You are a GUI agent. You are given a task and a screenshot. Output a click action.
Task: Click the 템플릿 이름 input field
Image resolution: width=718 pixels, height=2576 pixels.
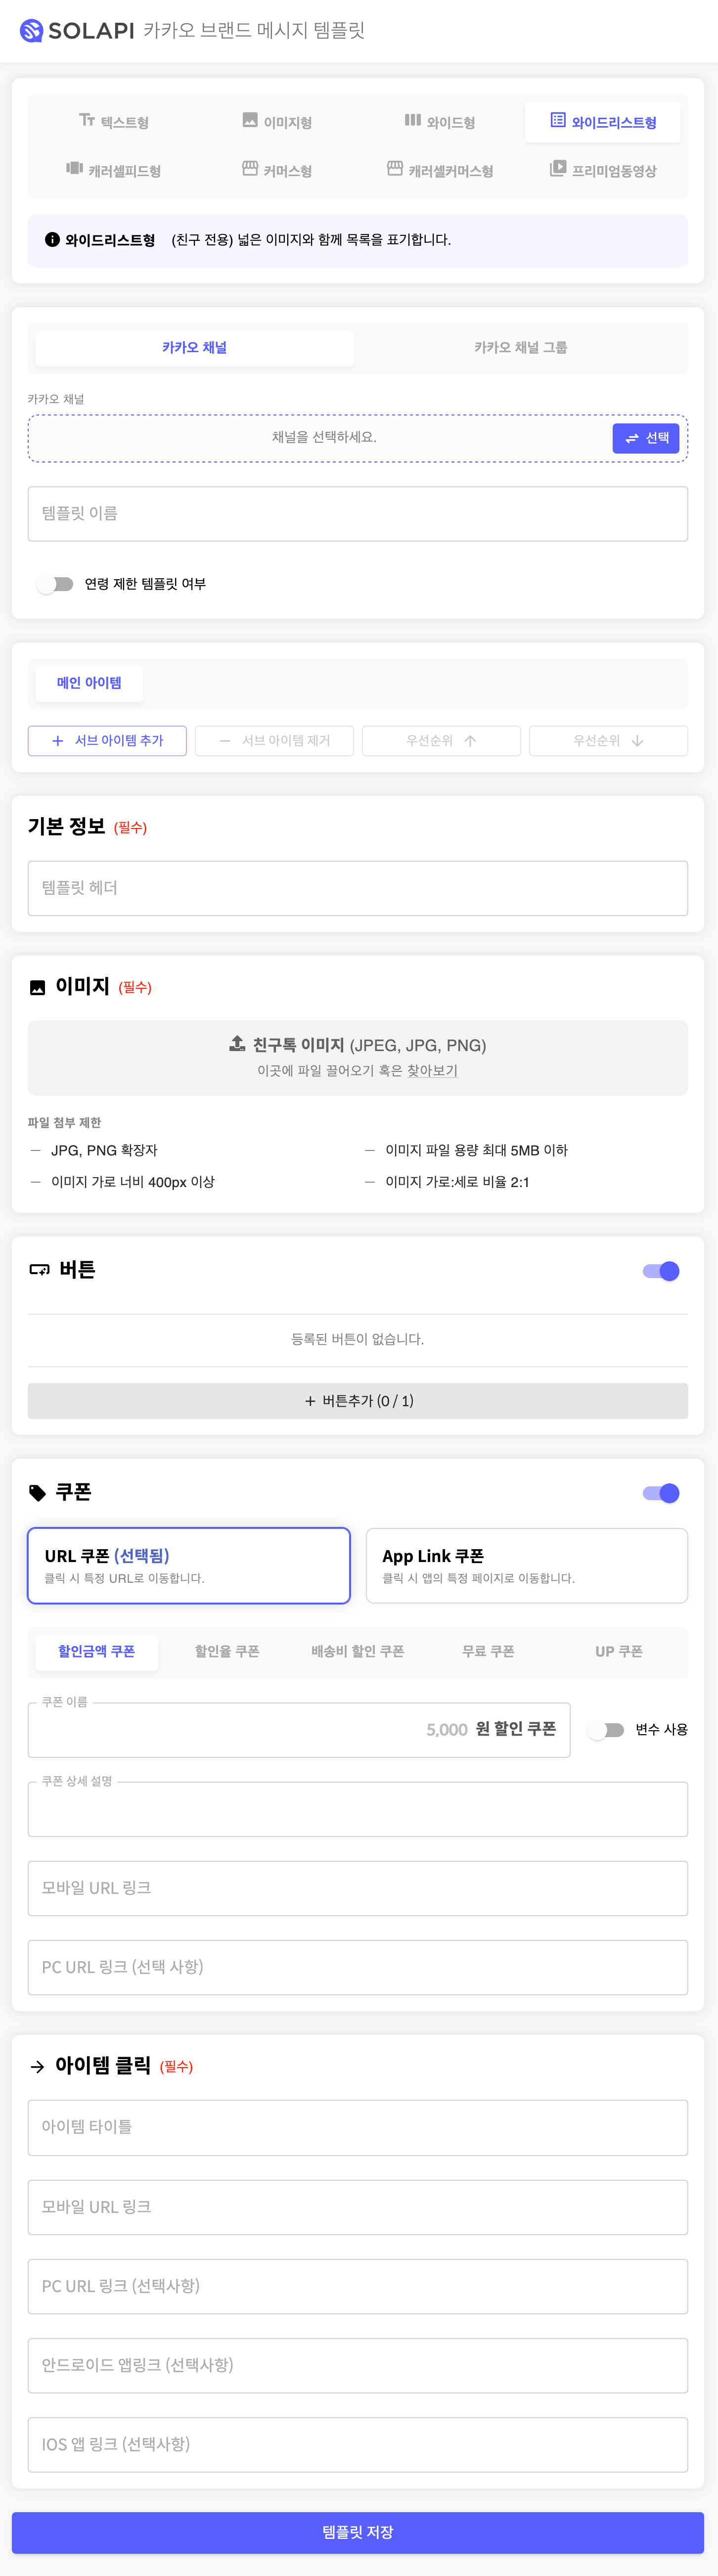358,514
